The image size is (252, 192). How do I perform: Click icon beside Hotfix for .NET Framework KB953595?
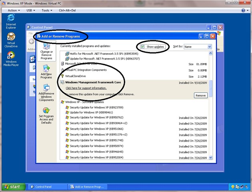pyautogui.click(x=67, y=54)
